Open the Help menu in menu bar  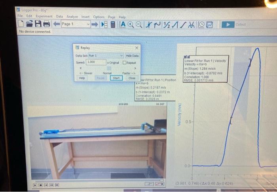[x=122, y=17]
